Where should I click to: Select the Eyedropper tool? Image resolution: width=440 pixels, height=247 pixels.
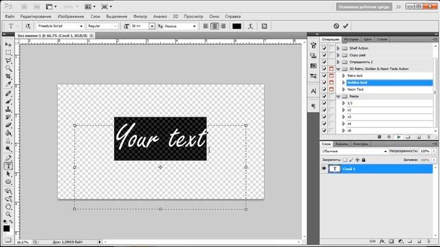coord(8,84)
